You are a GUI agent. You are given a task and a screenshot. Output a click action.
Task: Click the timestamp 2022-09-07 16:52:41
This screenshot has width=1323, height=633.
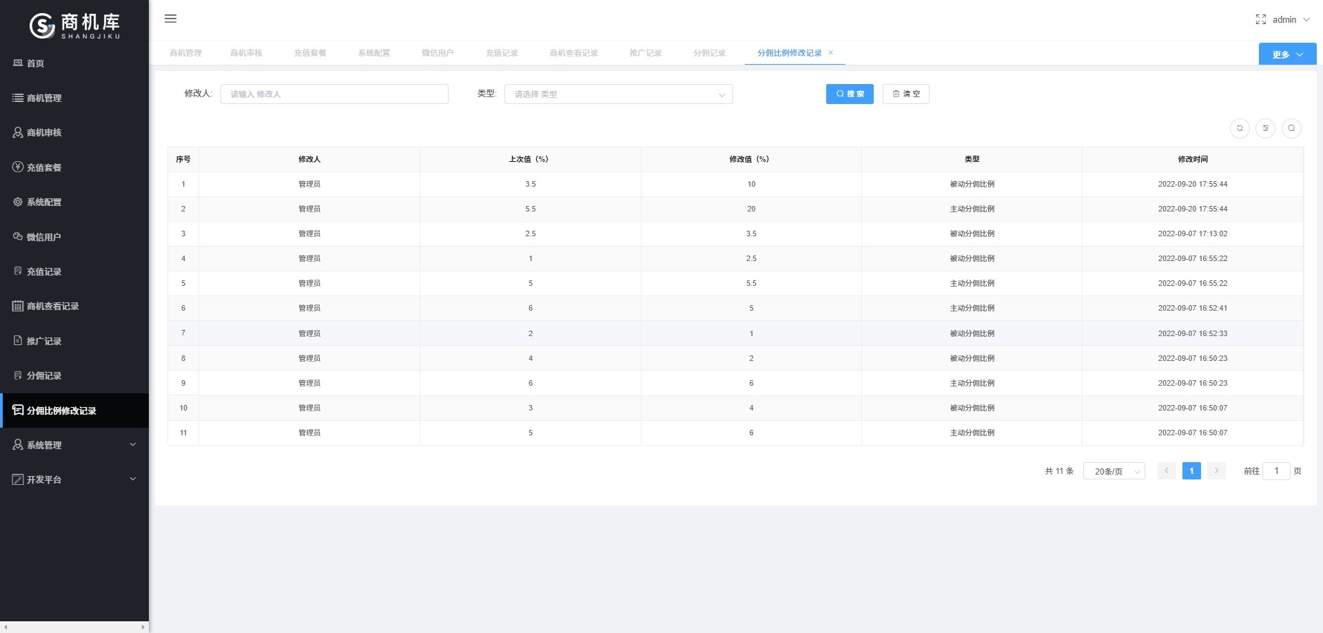point(1193,309)
